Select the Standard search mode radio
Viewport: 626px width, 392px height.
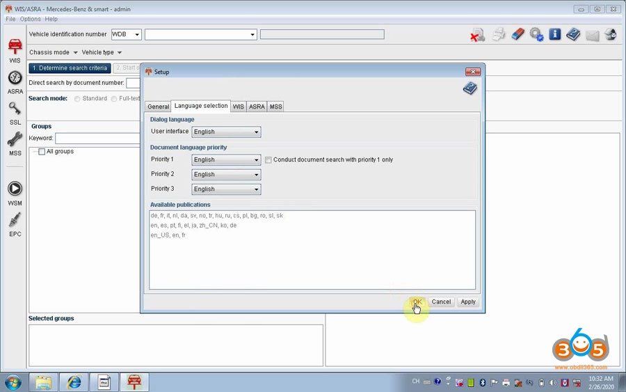[77, 99]
